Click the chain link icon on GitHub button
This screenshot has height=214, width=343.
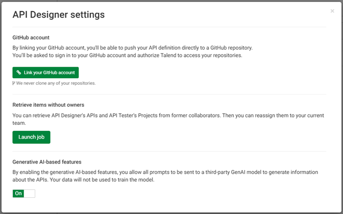click(x=19, y=72)
